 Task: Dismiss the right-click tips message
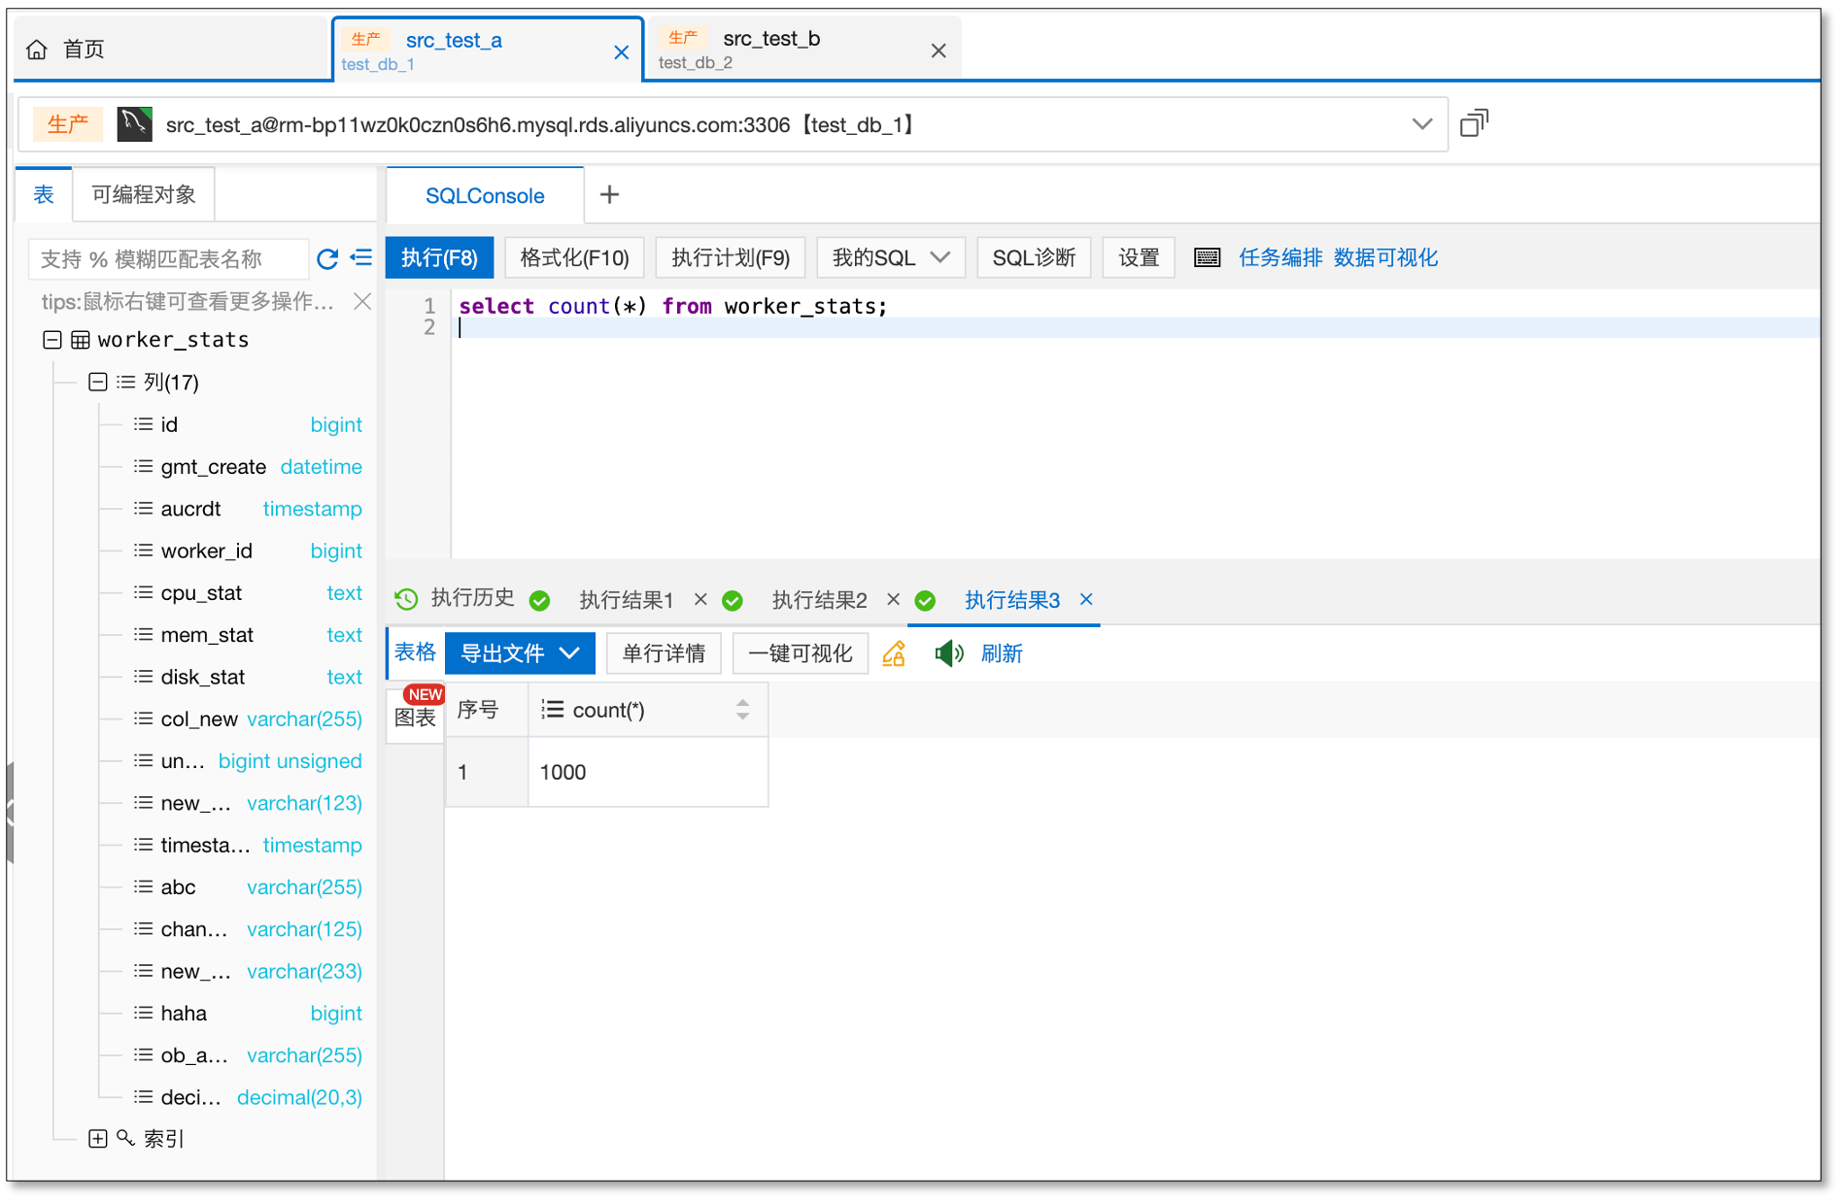click(x=362, y=301)
